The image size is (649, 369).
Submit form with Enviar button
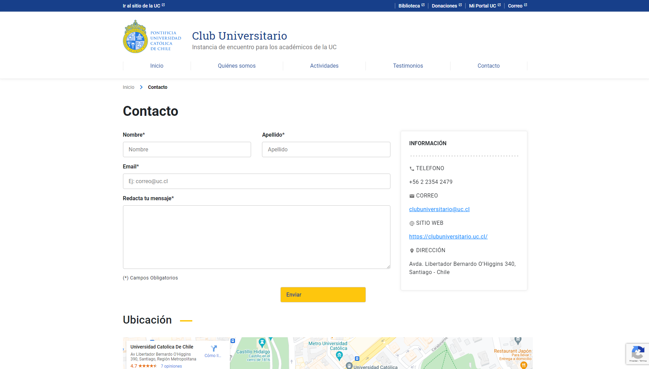tap(323, 295)
